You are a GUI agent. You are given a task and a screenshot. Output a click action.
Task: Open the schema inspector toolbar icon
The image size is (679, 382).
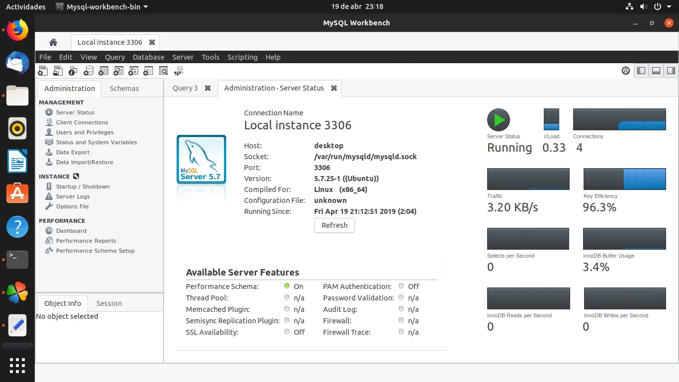(x=73, y=71)
